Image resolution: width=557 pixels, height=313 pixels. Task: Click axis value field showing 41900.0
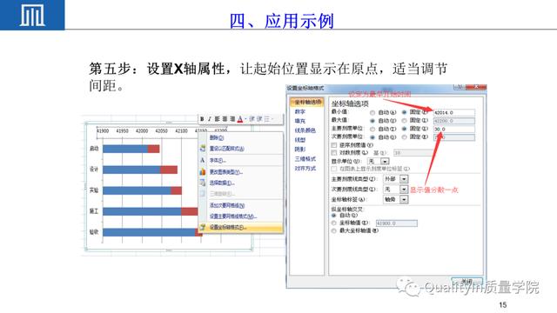point(397,223)
